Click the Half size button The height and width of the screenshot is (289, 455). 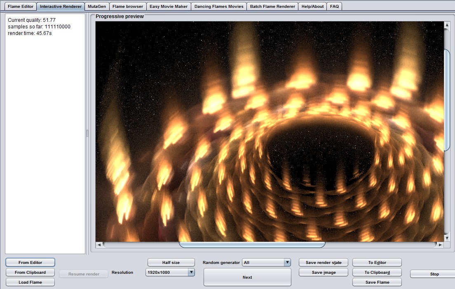click(x=171, y=262)
